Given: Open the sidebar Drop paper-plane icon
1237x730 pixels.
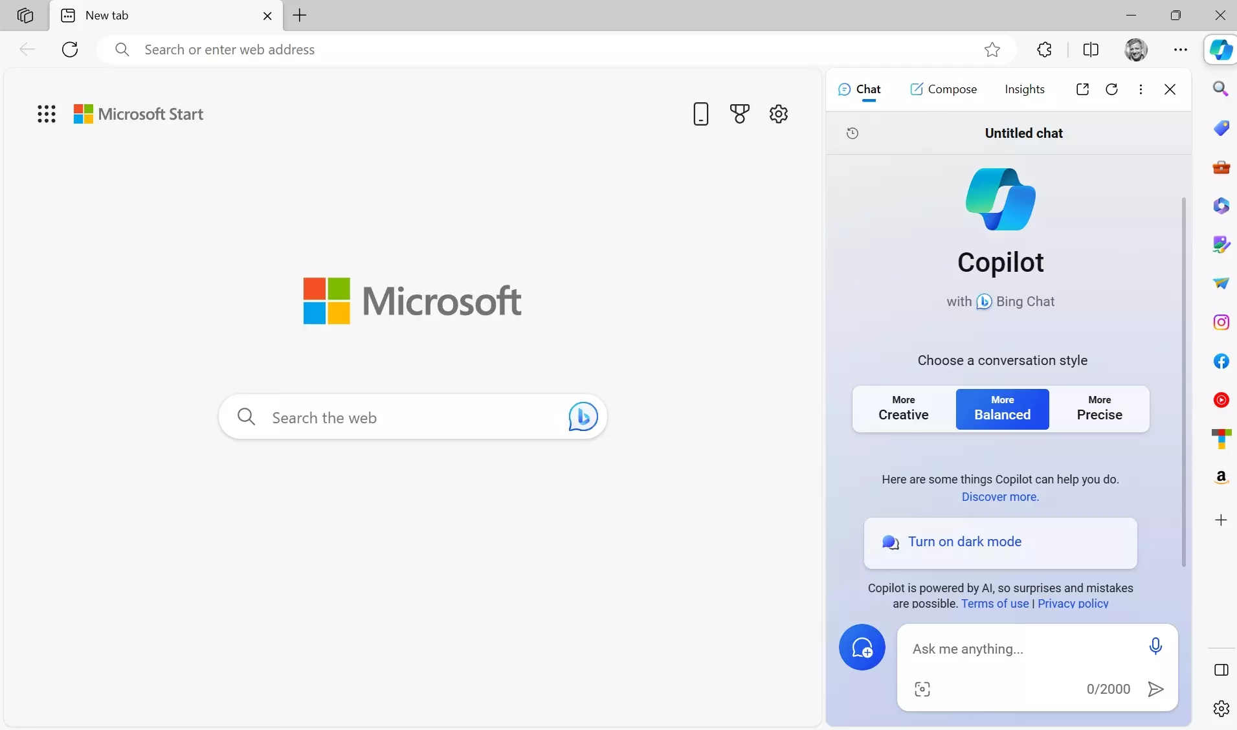Looking at the screenshot, I should 1221,283.
